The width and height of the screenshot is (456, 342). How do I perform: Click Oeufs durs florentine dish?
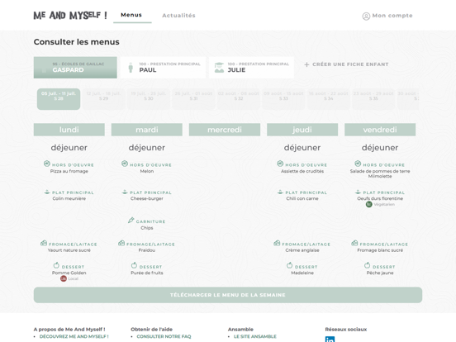380,198
